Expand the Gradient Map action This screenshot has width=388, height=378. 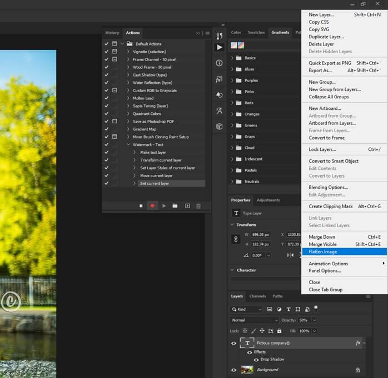tap(128, 129)
